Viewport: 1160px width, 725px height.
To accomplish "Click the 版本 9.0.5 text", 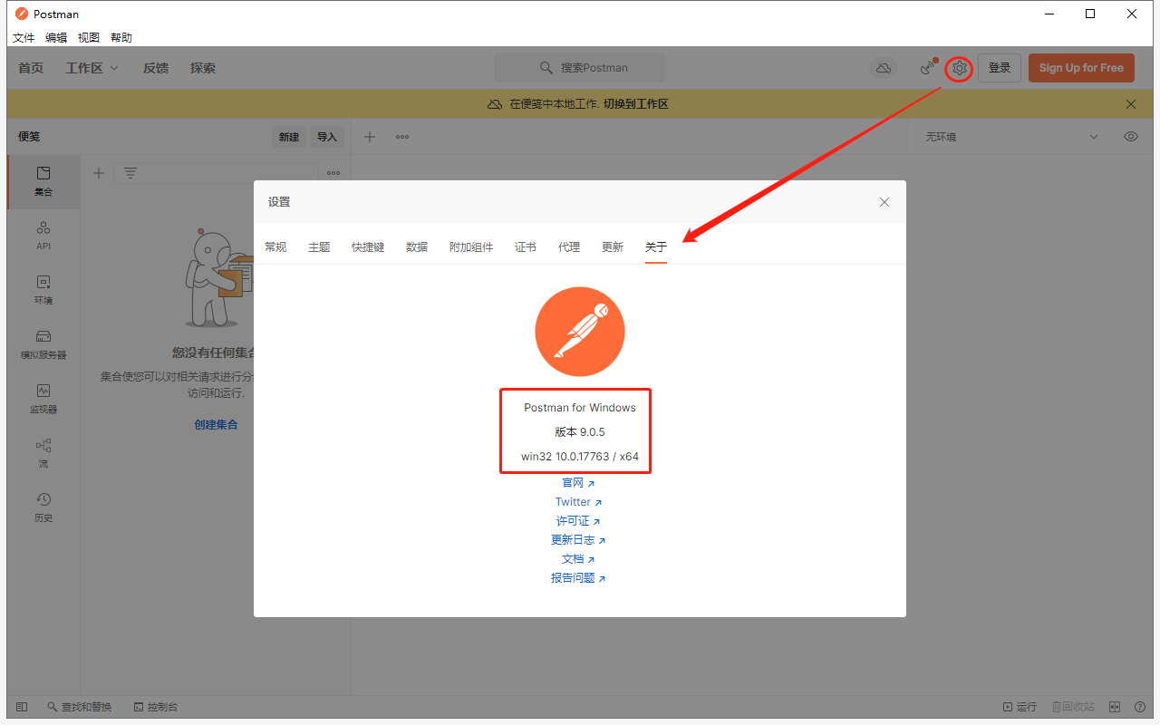I will 580,432.
